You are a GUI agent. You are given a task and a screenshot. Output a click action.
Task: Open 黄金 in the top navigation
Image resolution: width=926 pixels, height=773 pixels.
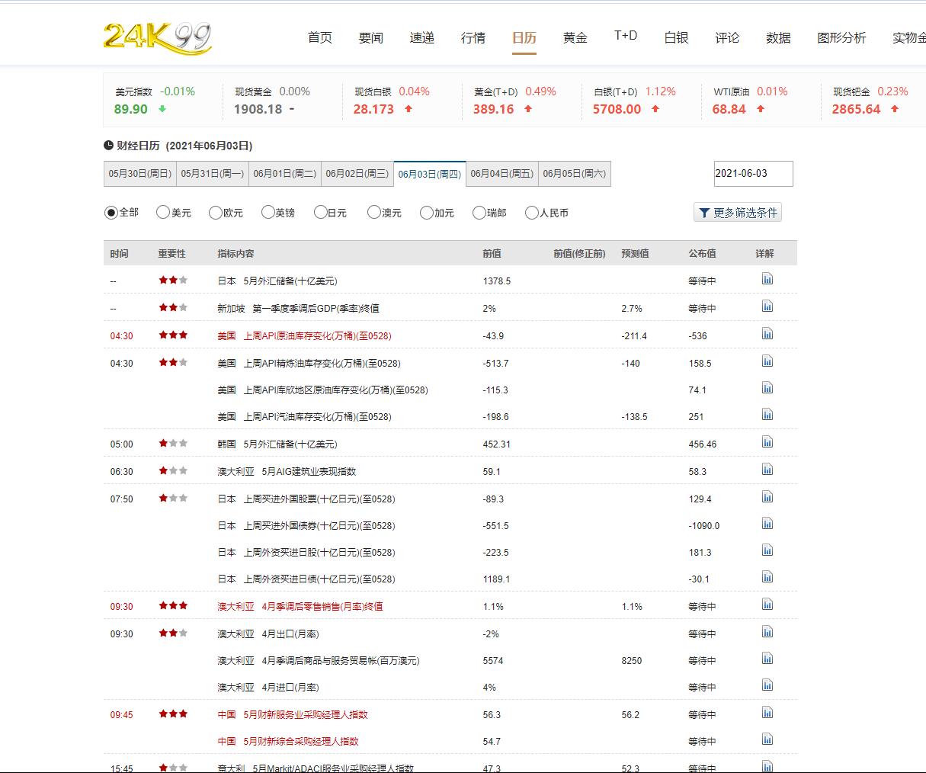coord(575,38)
